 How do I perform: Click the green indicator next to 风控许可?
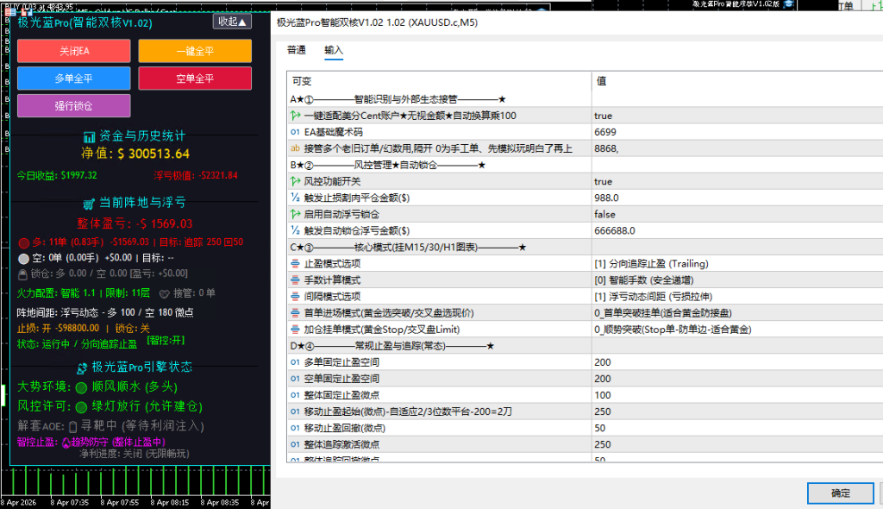81,406
